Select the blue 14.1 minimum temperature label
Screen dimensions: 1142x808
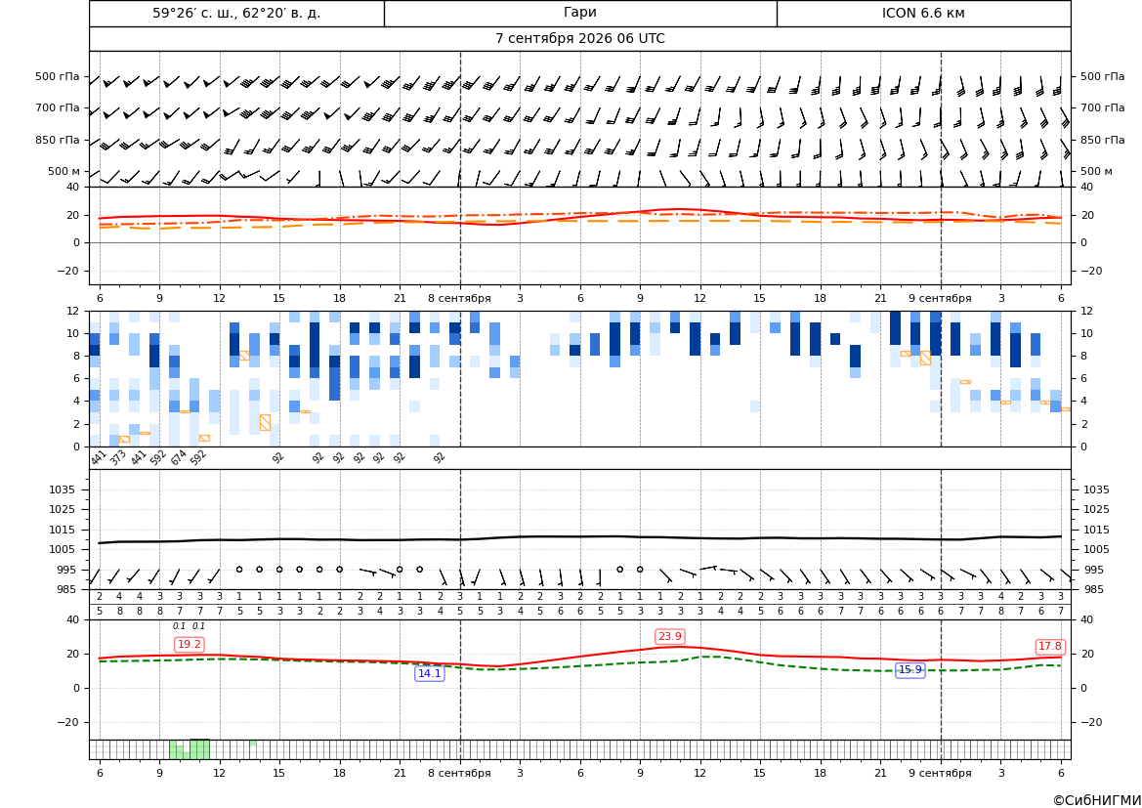pyautogui.click(x=429, y=673)
